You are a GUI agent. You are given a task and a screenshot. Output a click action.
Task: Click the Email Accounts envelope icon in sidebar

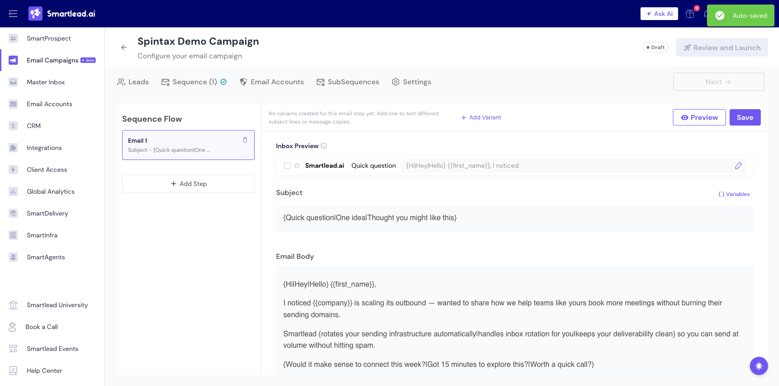(x=13, y=104)
